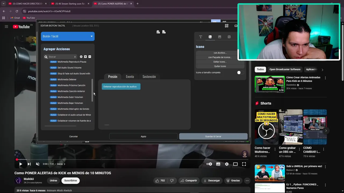Toggle YouTube autoplay switch

click(x=209, y=164)
